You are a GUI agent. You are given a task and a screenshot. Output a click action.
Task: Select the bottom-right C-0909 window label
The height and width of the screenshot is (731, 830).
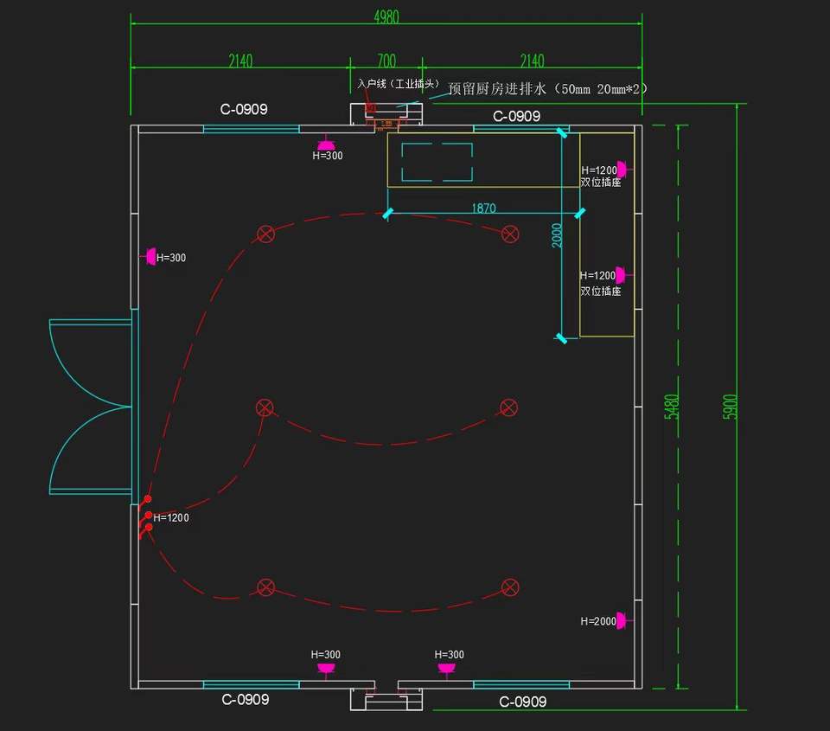522,702
